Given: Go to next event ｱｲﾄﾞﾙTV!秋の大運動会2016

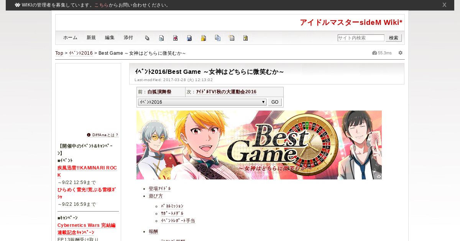Looking at the screenshot, I should pyautogui.click(x=226, y=92).
